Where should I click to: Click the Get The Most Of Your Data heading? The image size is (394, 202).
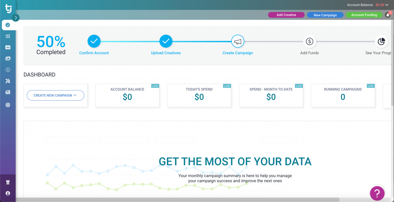point(235,161)
